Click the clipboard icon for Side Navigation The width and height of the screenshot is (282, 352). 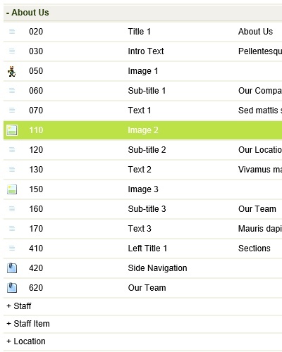click(12, 268)
